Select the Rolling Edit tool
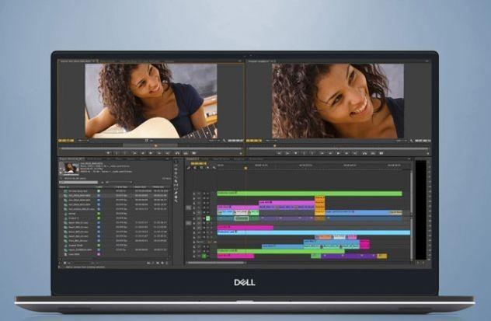The width and height of the screenshot is (491, 321). coord(176,173)
